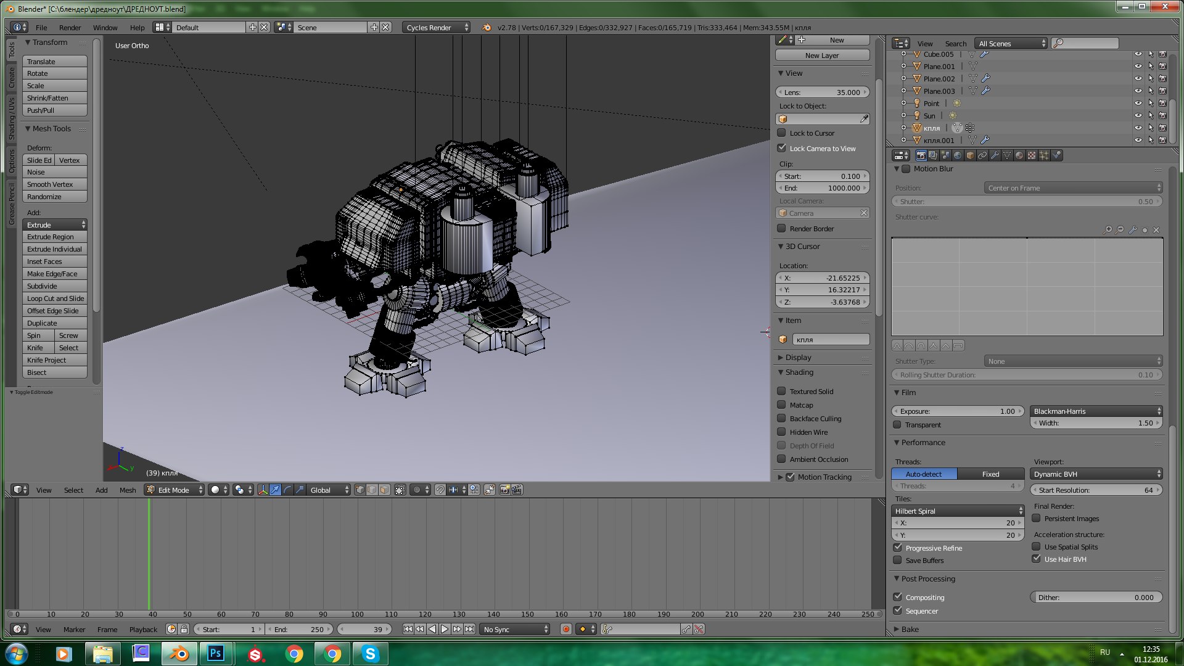Open the Mesh menu in viewport header
Image resolution: width=1184 pixels, height=666 pixels.
pyautogui.click(x=128, y=490)
